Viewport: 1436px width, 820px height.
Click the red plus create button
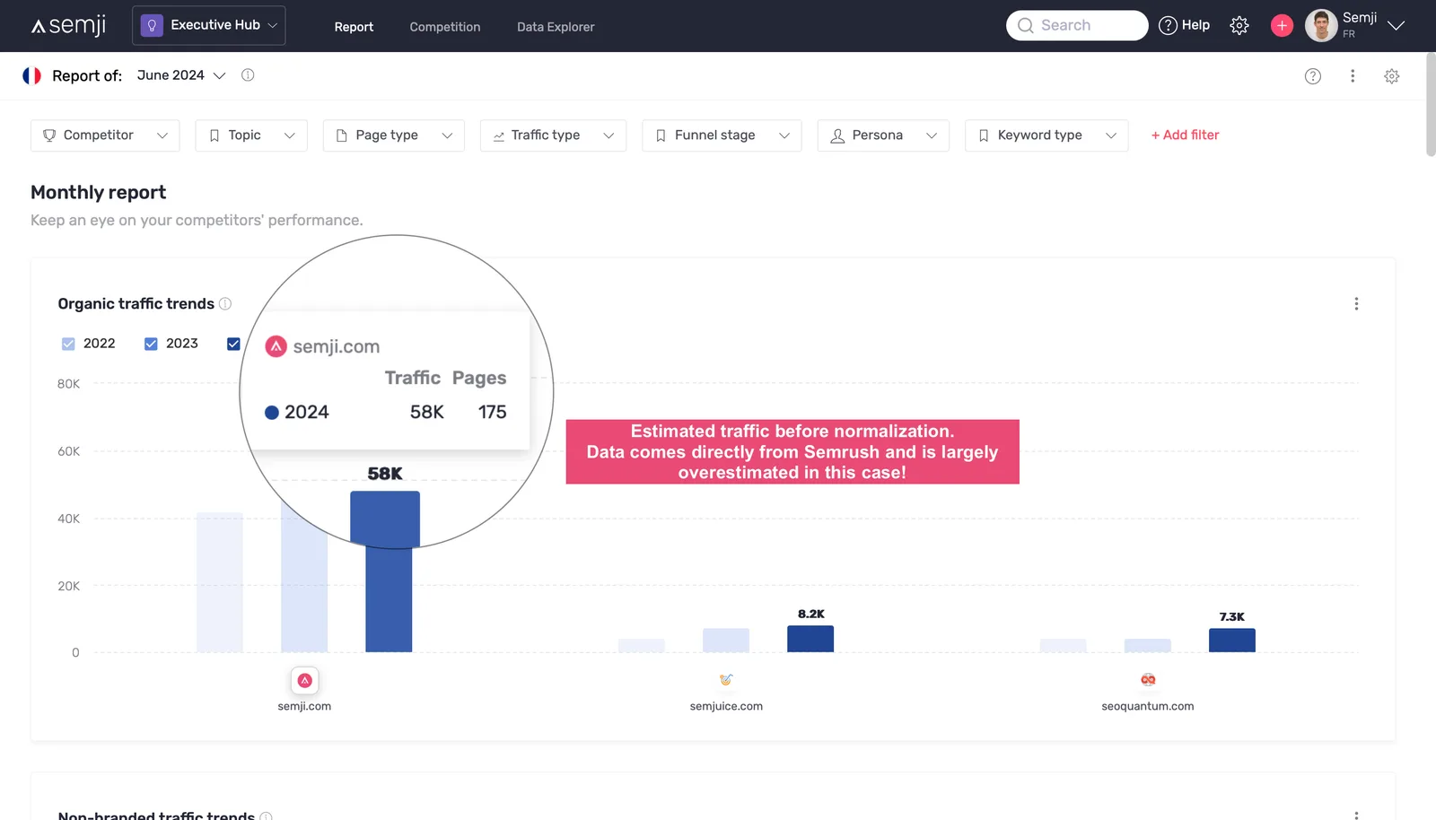click(1282, 25)
